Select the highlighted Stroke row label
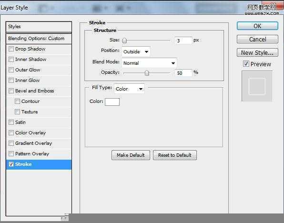Image resolution: width=284 pixels, height=223 pixels. click(23, 164)
